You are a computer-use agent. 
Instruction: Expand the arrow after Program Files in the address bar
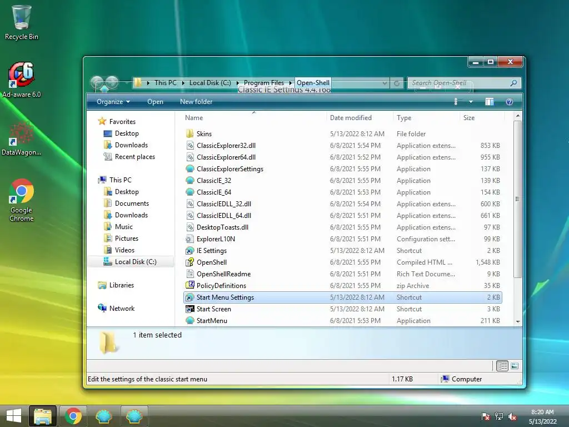[x=290, y=83]
